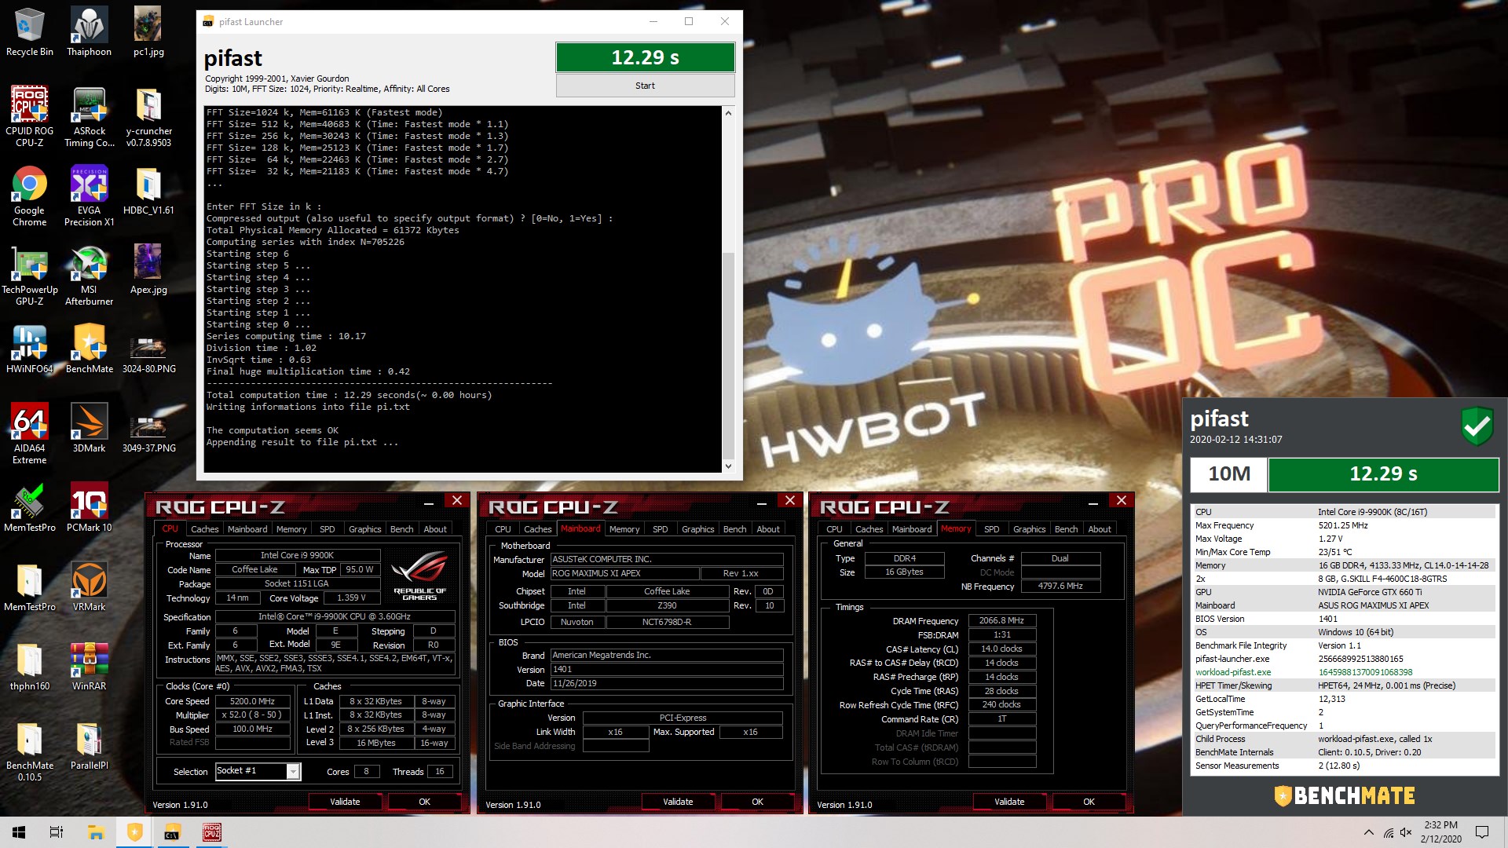Screen dimensions: 1508x848
Task: Open the Socket #1 selection dropdown
Action: [258, 771]
